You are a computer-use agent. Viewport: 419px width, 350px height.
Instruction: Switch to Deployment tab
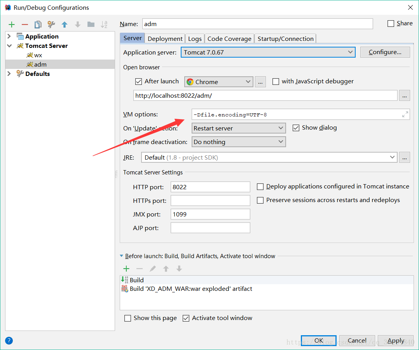(x=165, y=39)
